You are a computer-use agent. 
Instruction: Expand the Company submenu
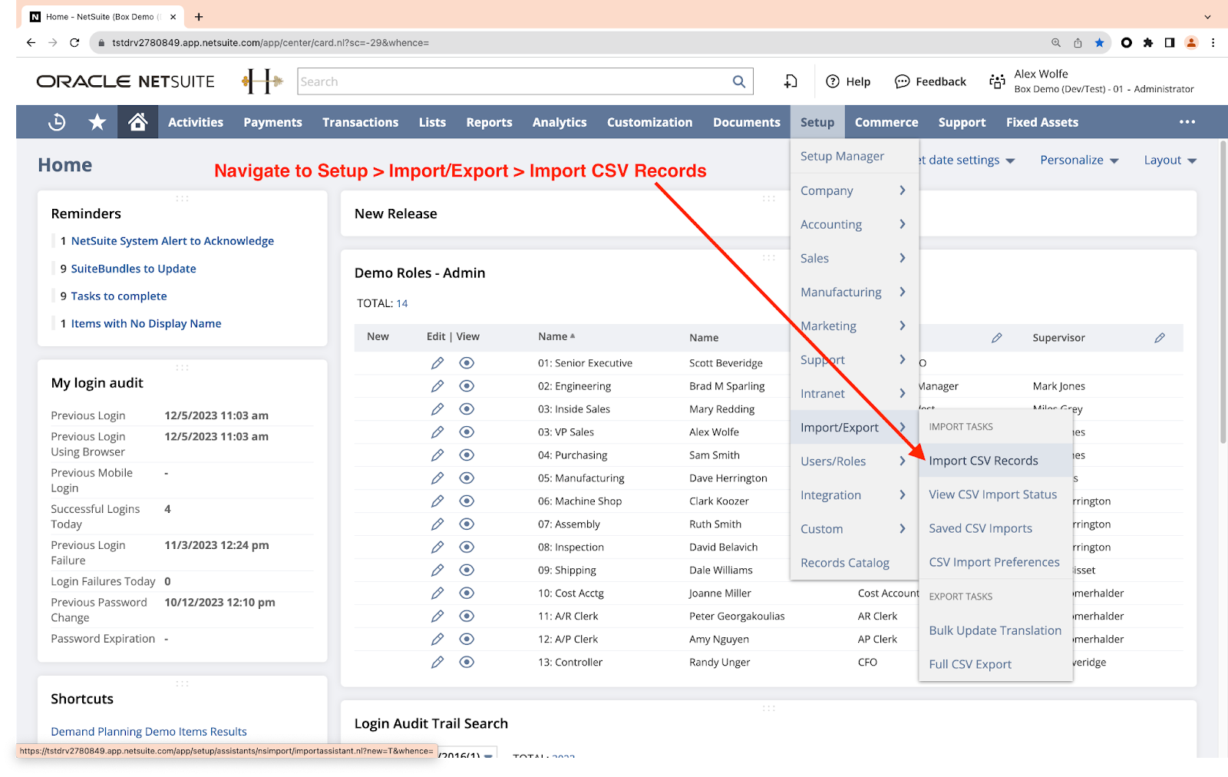tap(853, 190)
